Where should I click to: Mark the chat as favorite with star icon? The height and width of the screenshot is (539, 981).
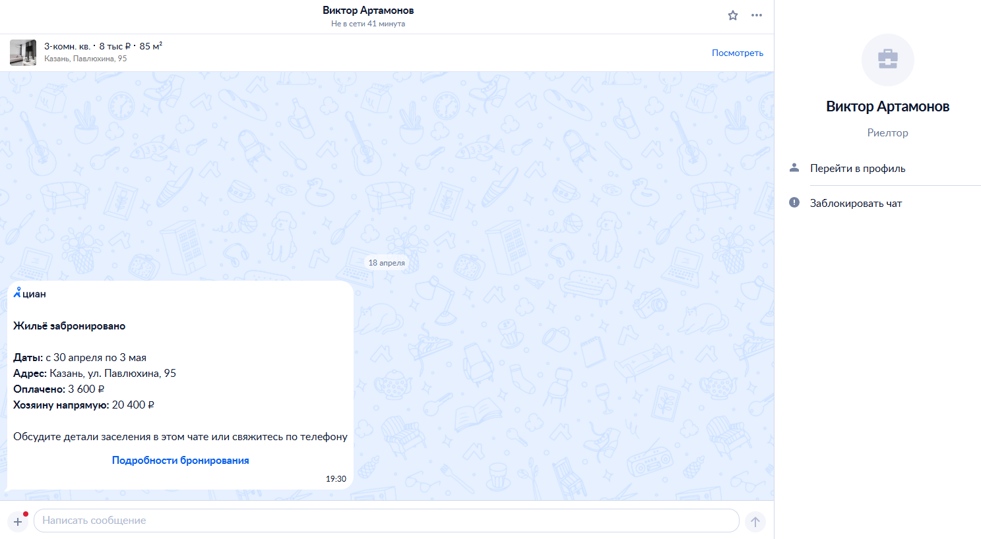(733, 15)
